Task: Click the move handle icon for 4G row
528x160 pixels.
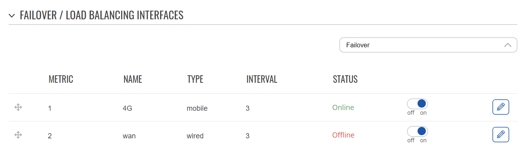Action: click(18, 107)
